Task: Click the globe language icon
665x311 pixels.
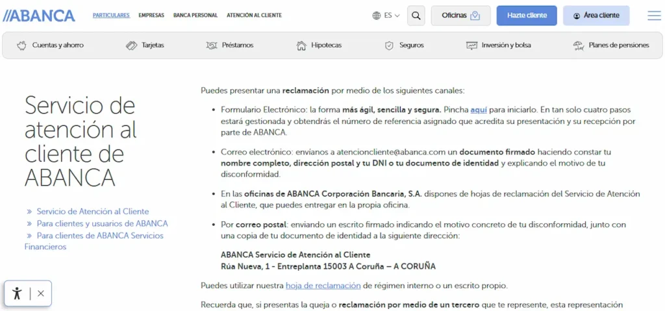Action: 376,16
